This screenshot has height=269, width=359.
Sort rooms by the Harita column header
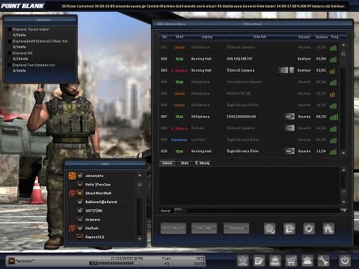(207, 37)
